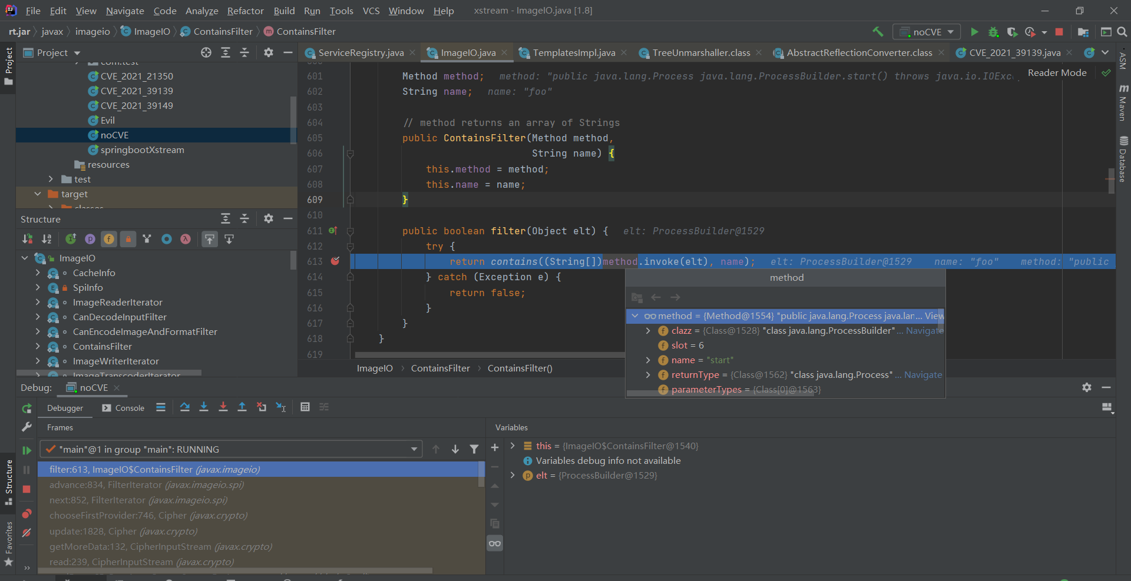Expand the elt variable in Variables panel

coord(512,475)
